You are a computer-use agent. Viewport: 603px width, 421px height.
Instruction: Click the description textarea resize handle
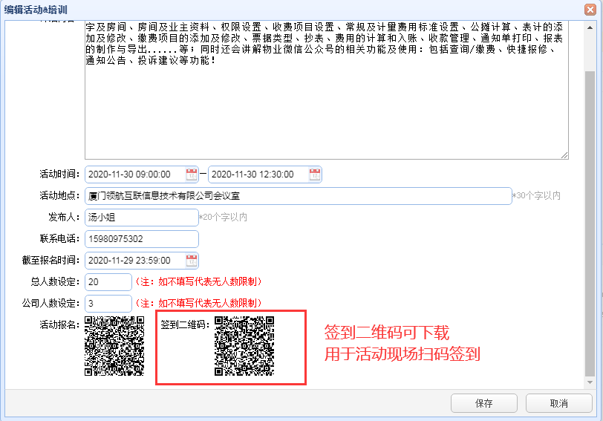coord(564,154)
